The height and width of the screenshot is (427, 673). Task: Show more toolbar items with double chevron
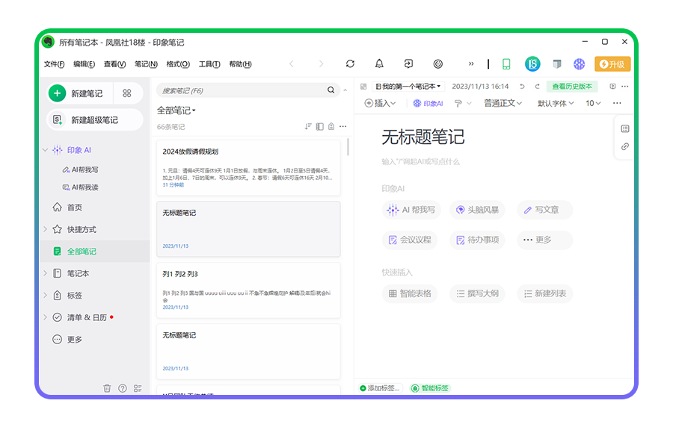(471, 63)
